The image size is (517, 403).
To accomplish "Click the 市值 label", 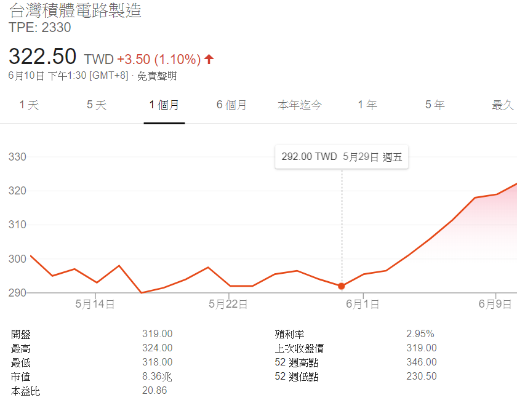I will click(20, 377).
